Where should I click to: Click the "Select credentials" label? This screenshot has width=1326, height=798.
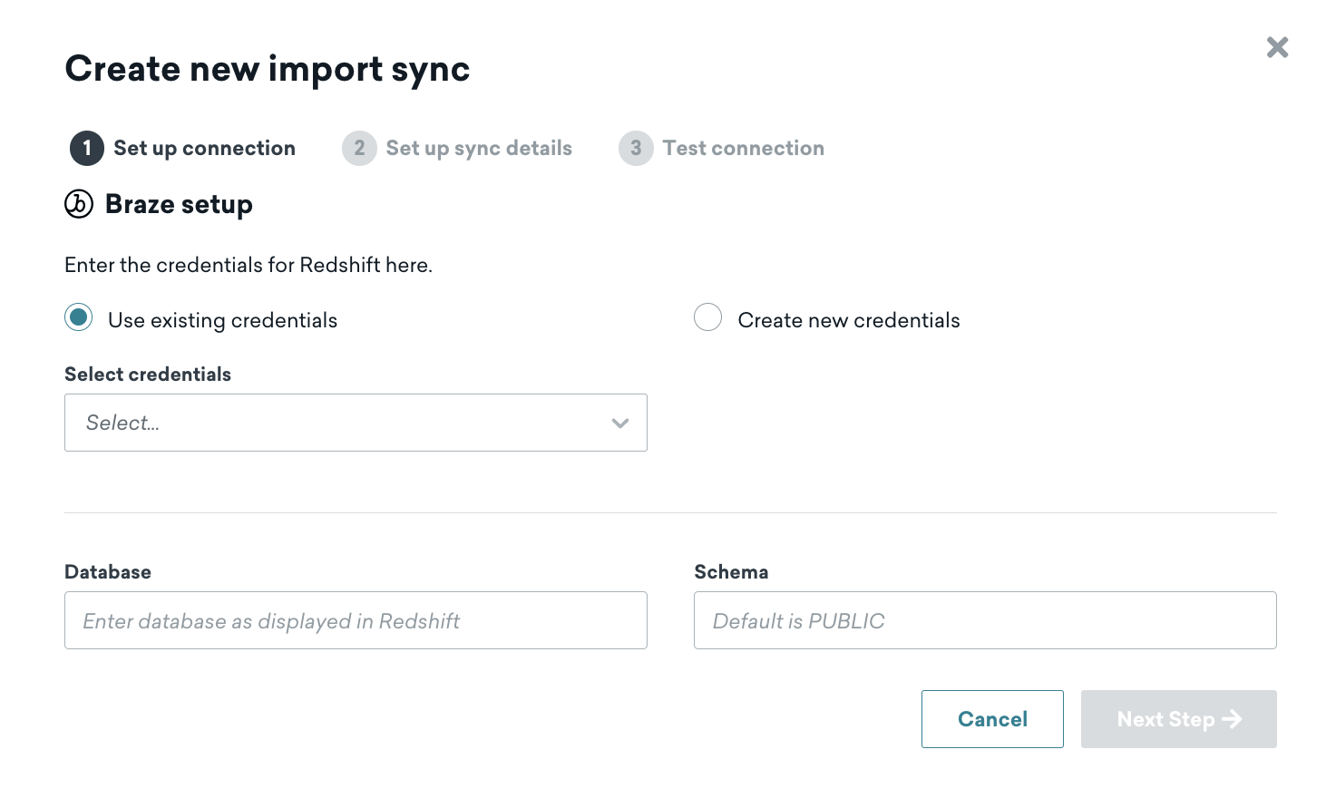click(148, 375)
